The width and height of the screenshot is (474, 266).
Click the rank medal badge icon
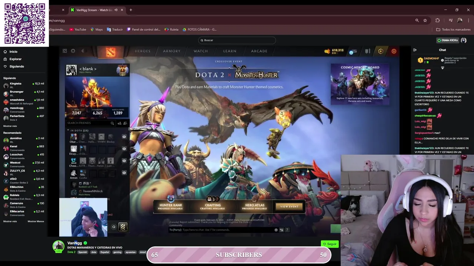tap(123, 70)
